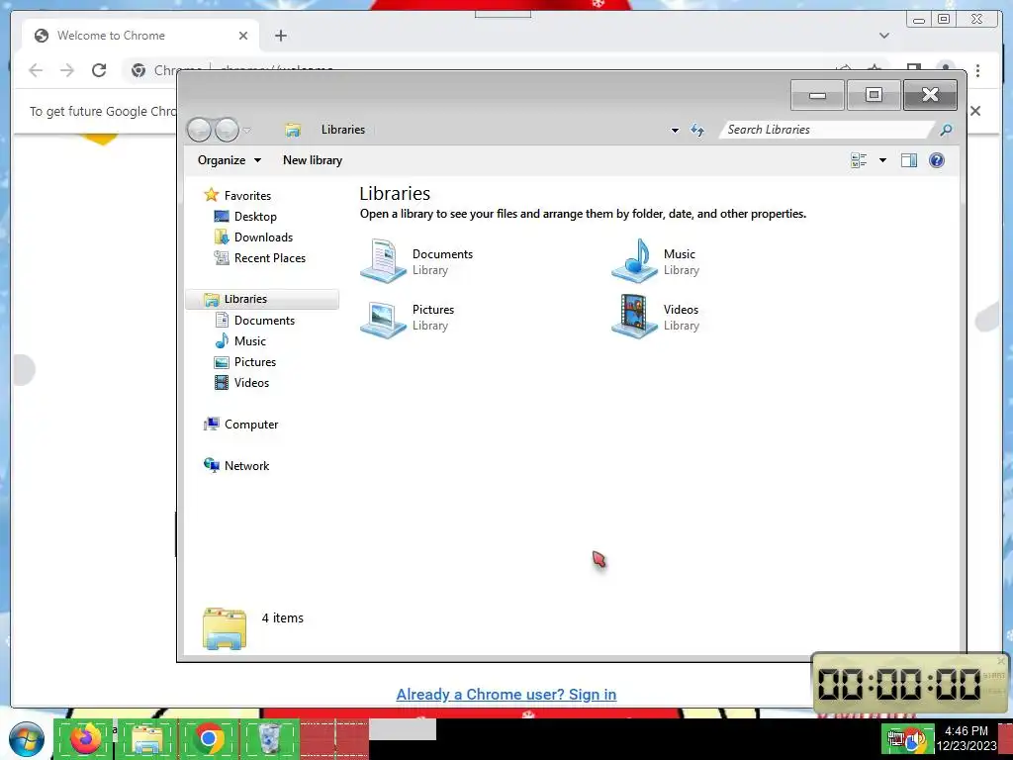Open Chrome's three-dot menu
The height and width of the screenshot is (760, 1013).
click(x=978, y=70)
